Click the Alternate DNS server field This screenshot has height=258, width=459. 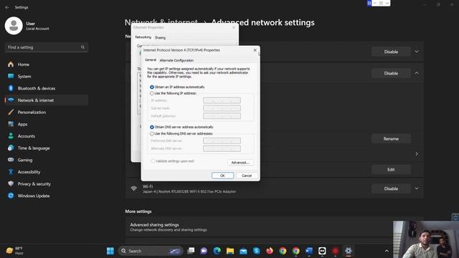(222, 148)
